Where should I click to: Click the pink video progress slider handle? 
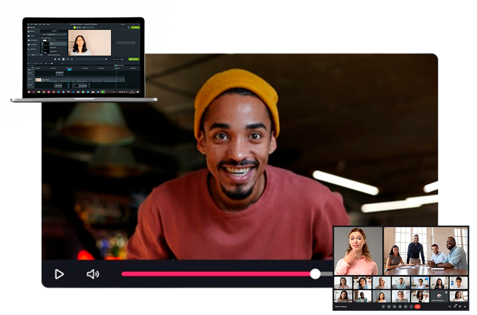(315, 274)
